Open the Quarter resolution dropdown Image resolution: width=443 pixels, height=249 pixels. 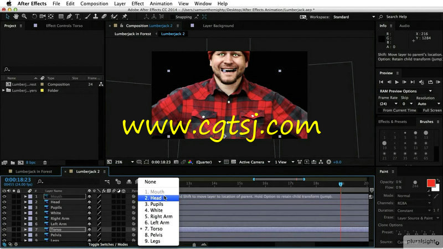208,162
